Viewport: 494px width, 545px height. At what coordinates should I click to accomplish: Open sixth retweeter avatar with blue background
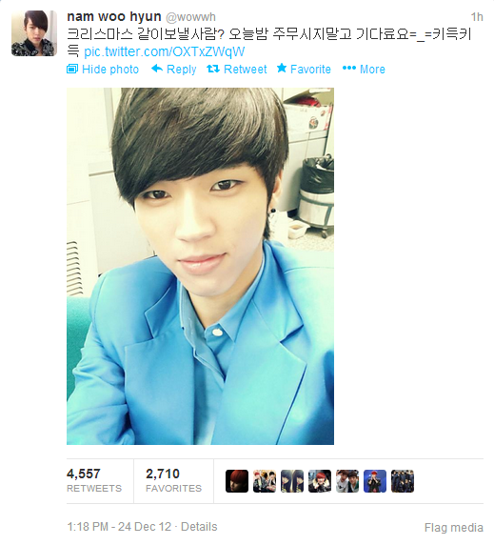pyautogui.click(x=375, y=481)
